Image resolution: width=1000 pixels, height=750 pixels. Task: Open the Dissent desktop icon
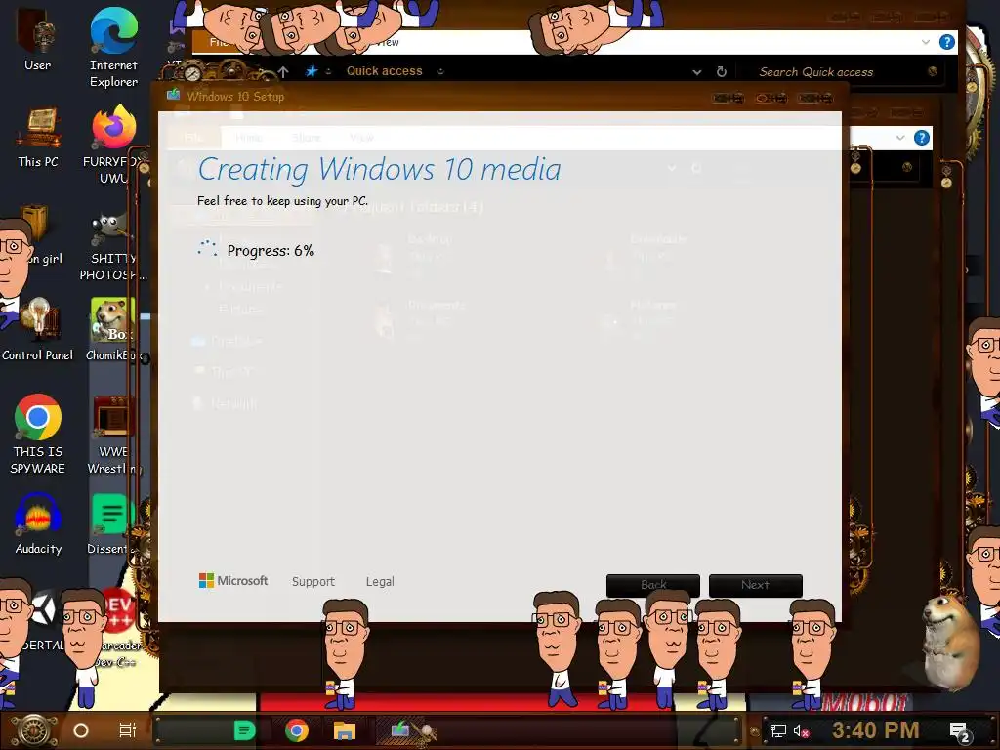click(112, 524)
